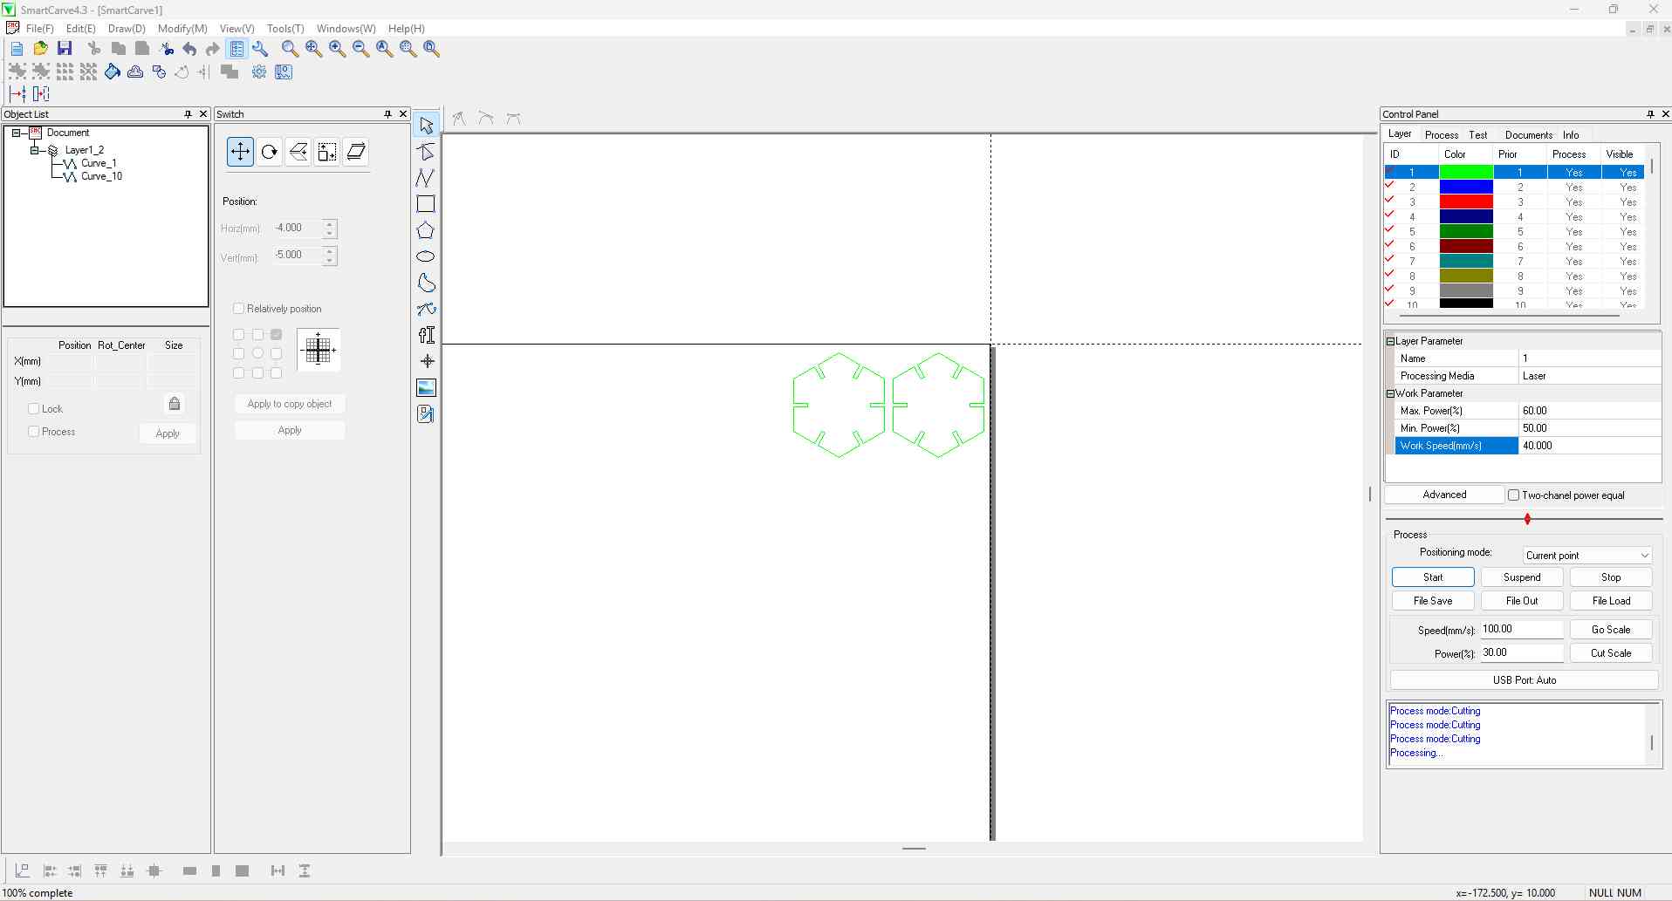Click the New document icon
The width and height of the screenshot is (1672, 901).
pos(17,49)
